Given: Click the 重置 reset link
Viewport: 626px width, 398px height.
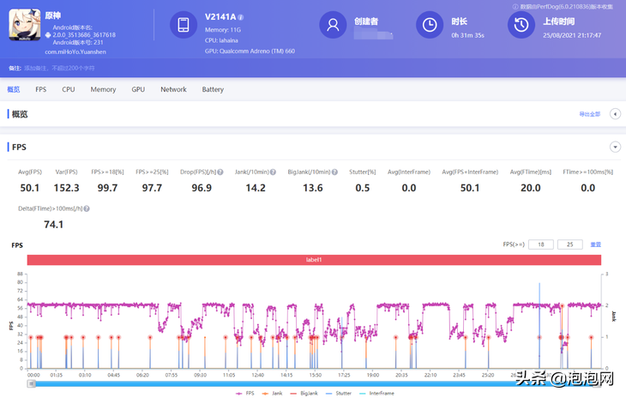Looking at the screenshot, I should pyautogui.click(x=596, y=244).
